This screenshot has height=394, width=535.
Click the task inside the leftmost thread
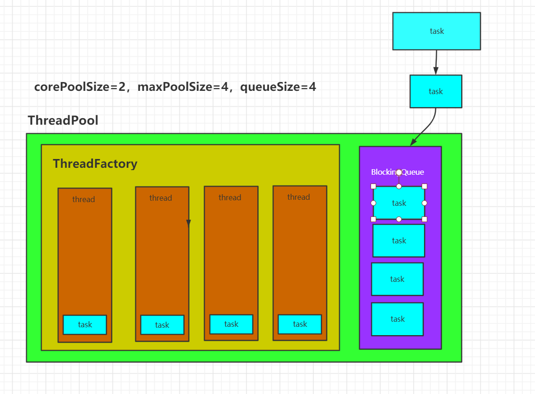(85, 324)
